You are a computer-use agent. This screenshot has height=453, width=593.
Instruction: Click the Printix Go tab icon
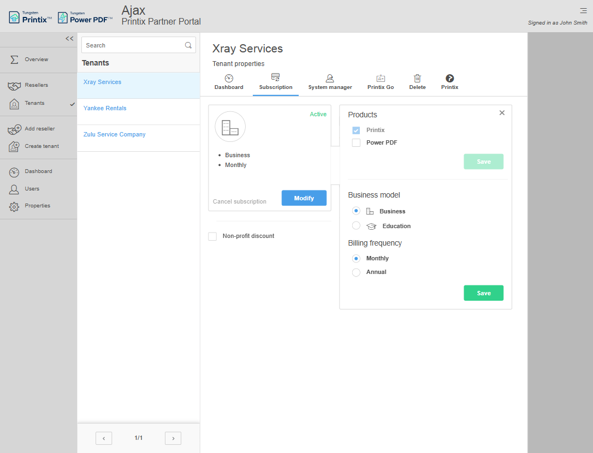(x=381, y=79)
